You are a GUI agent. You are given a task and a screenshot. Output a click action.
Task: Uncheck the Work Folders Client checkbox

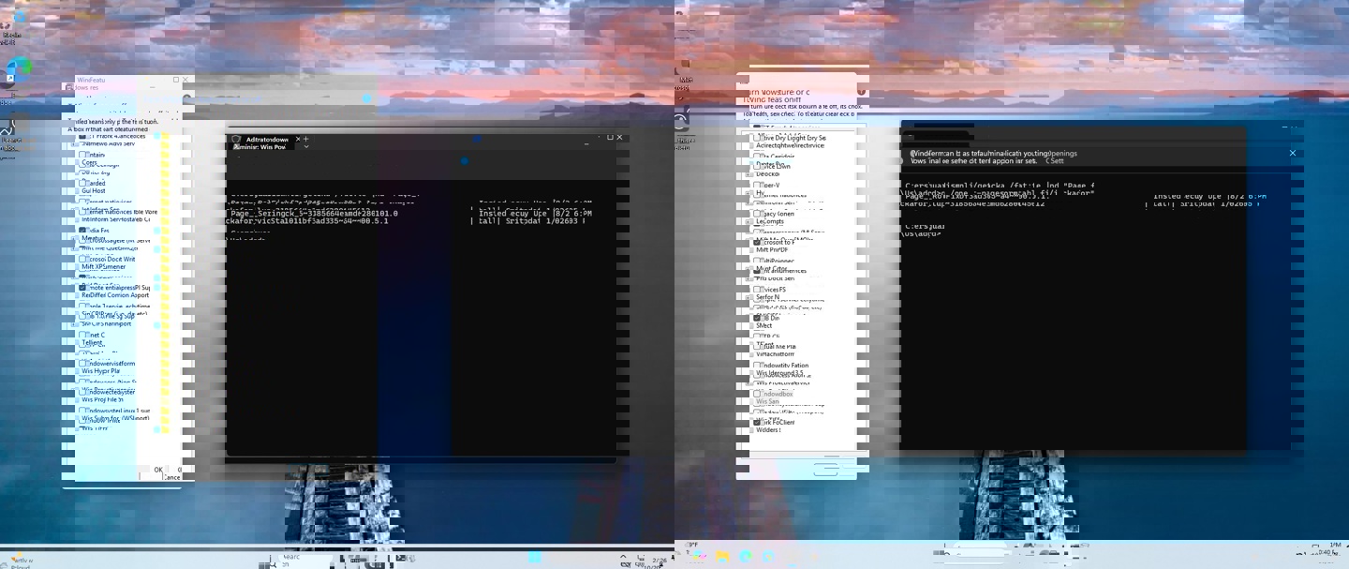click(x=757, y=422)
